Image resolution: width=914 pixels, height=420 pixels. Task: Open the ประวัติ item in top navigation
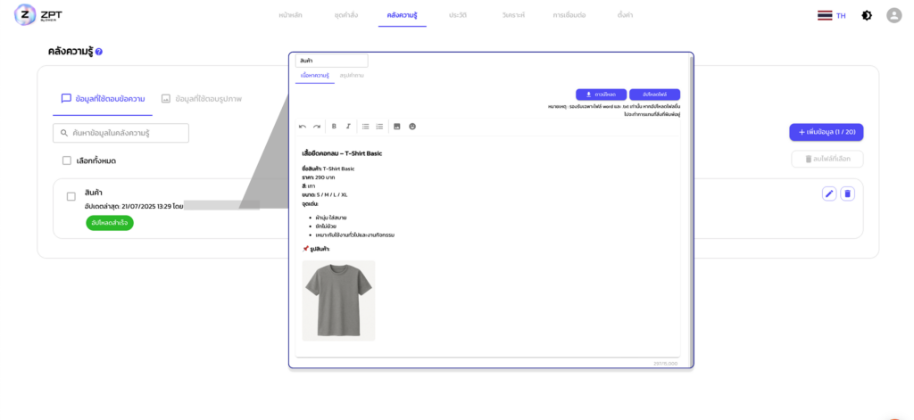[459, 15]
